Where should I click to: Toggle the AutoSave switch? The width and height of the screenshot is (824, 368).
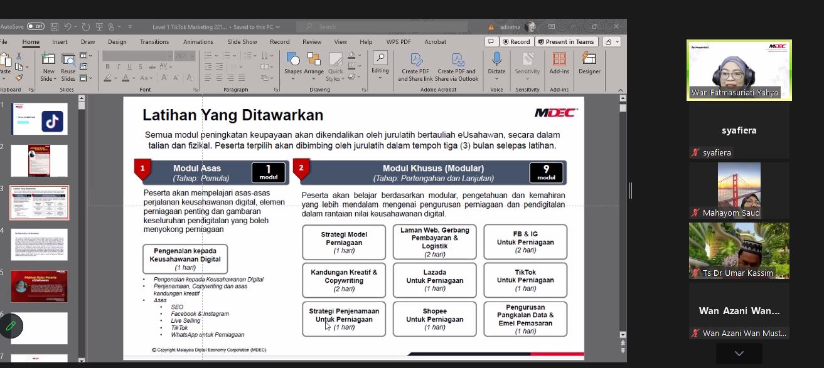click(36, 27)
